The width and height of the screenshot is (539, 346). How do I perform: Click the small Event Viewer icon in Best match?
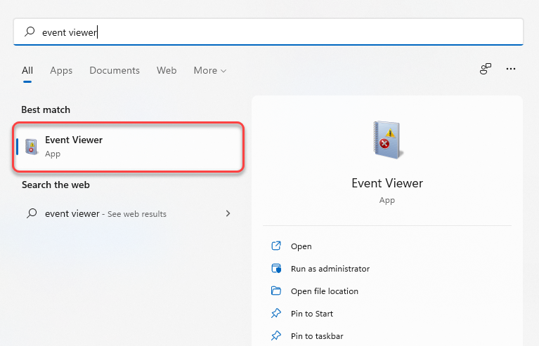pos(31,146)
